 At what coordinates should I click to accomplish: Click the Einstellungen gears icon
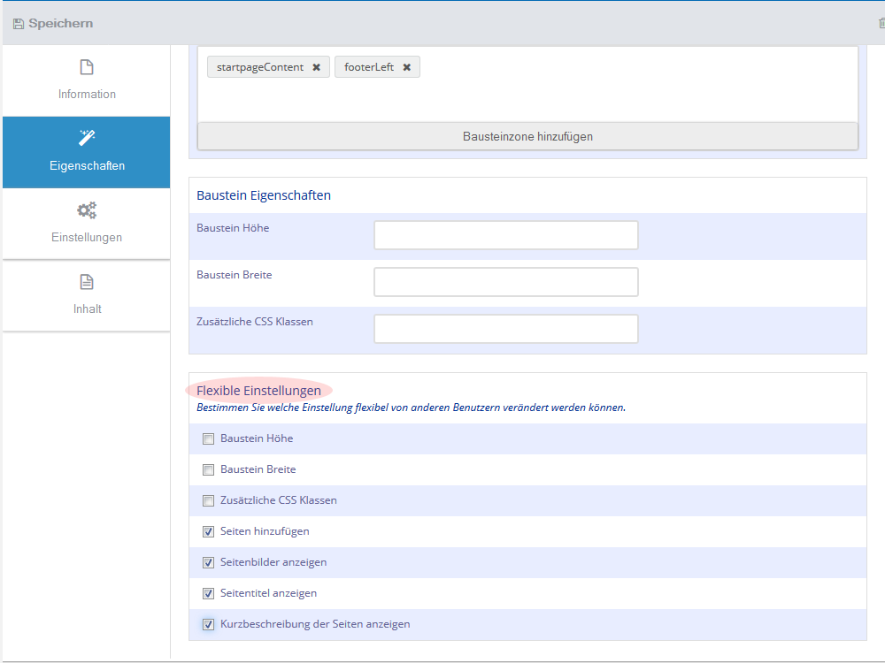87,210
